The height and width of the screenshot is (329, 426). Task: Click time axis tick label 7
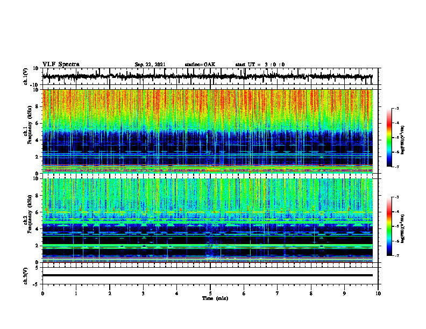(x=278, y=294)
